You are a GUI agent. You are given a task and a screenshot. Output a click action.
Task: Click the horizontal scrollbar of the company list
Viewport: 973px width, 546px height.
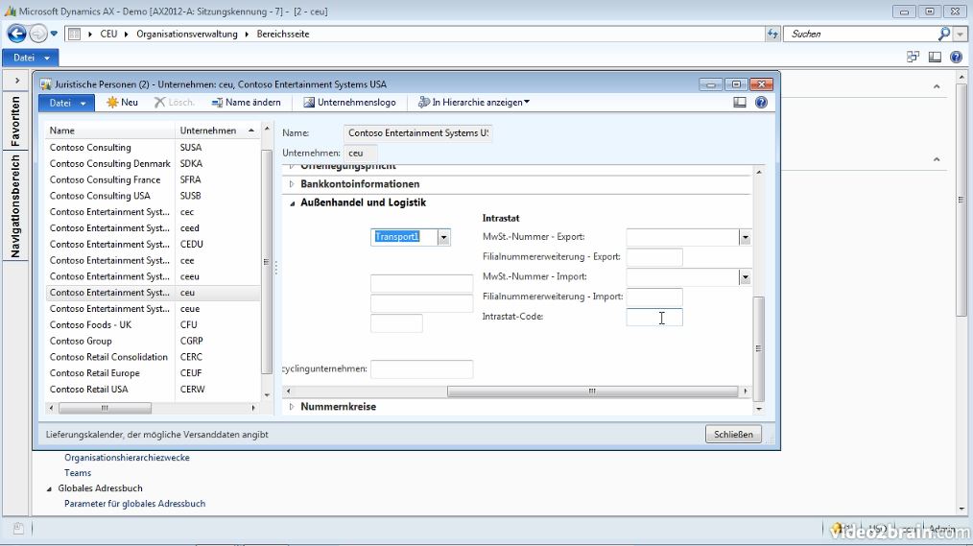click(105, 408)
